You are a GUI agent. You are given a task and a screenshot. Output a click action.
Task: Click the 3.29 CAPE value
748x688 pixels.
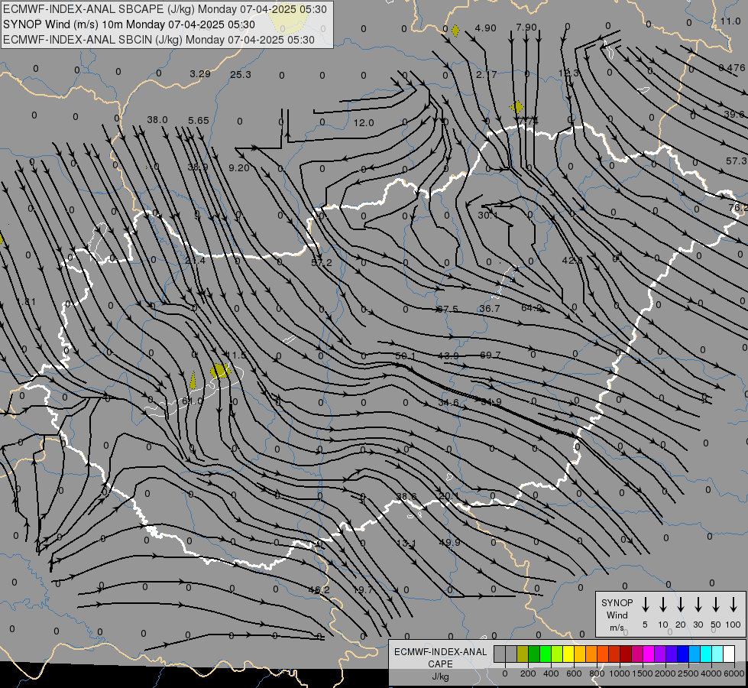200,73
